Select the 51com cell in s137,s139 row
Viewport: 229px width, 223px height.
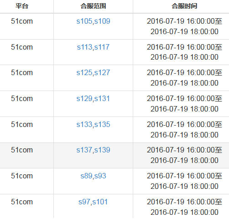[x=22, y=150]
